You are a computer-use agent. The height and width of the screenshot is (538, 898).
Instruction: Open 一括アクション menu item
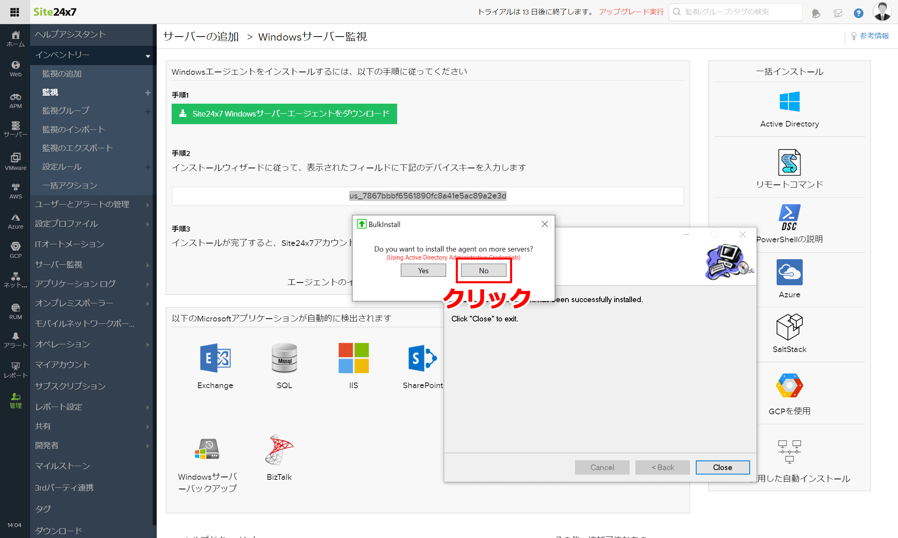(x=70, y=185)
